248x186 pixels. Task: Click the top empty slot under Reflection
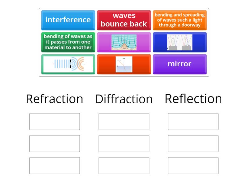(193, 122)
